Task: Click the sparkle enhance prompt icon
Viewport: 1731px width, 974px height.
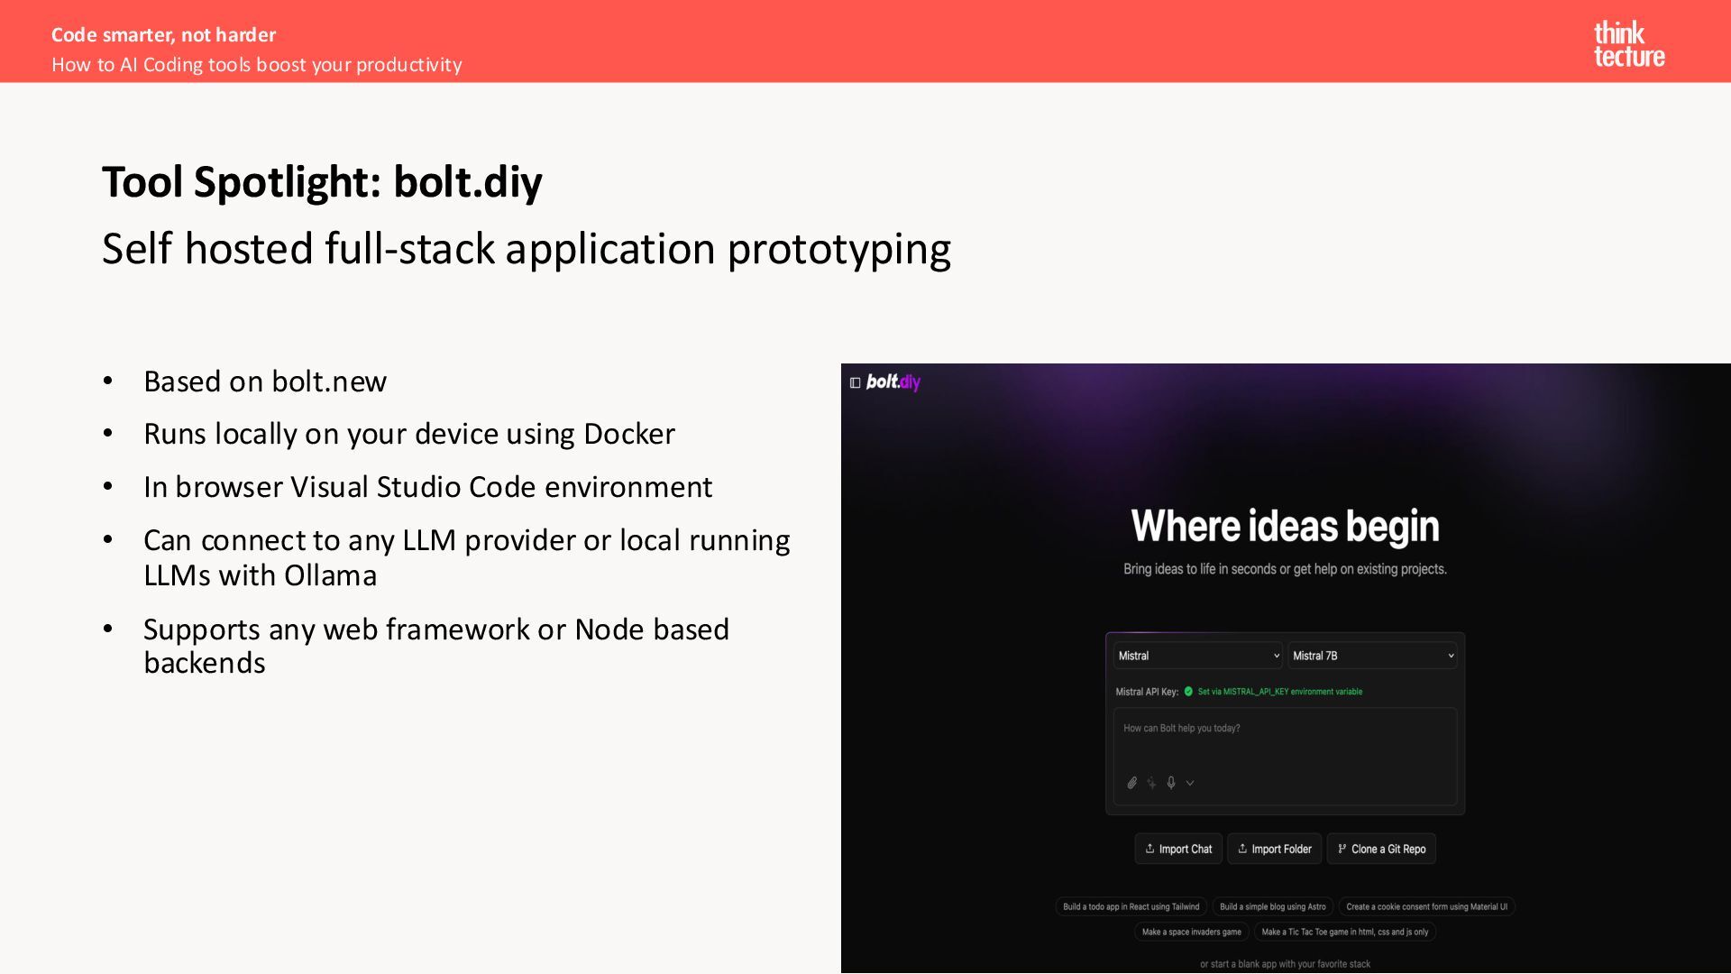Action: point(1151,783)
